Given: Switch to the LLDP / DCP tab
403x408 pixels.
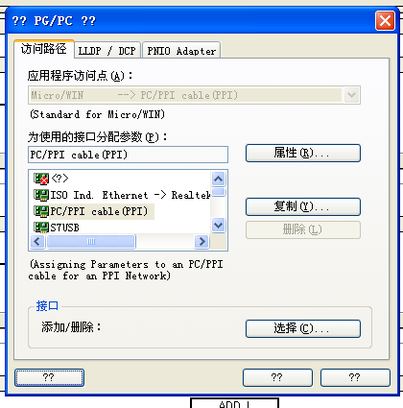Looking at the screenshot, I should click(107, 51).
